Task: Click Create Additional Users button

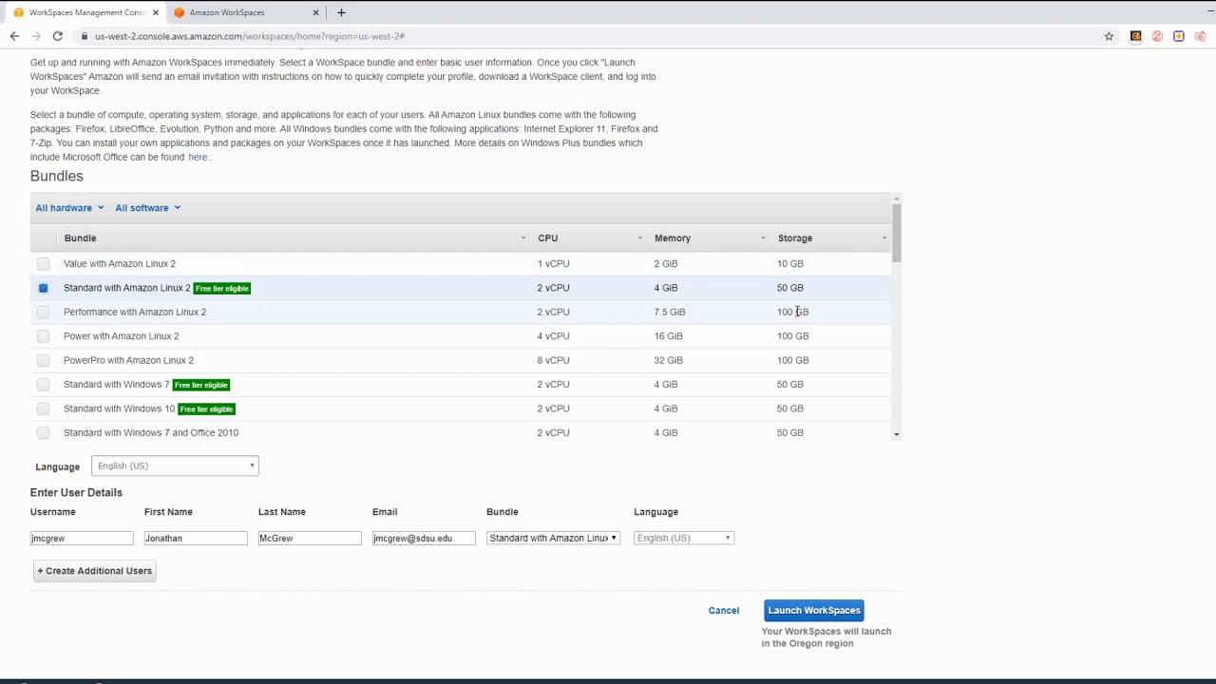Action: pyautogui.click(x=94, y=571)
